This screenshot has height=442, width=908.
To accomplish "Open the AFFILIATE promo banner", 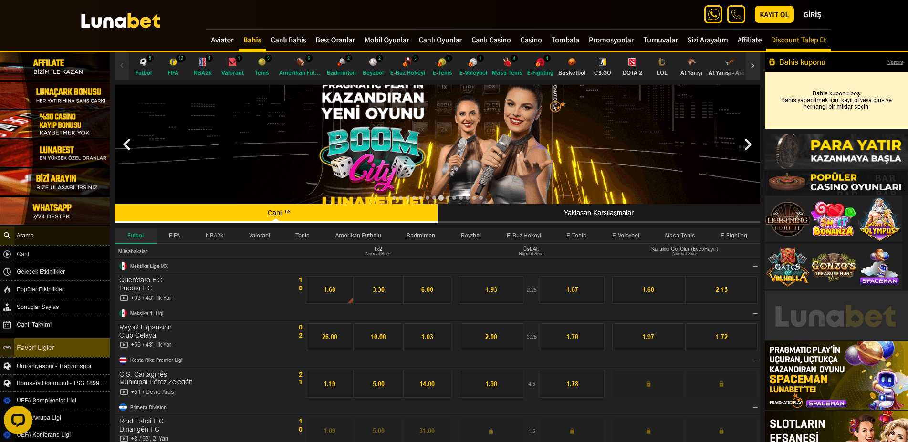I will click(55, 66).
